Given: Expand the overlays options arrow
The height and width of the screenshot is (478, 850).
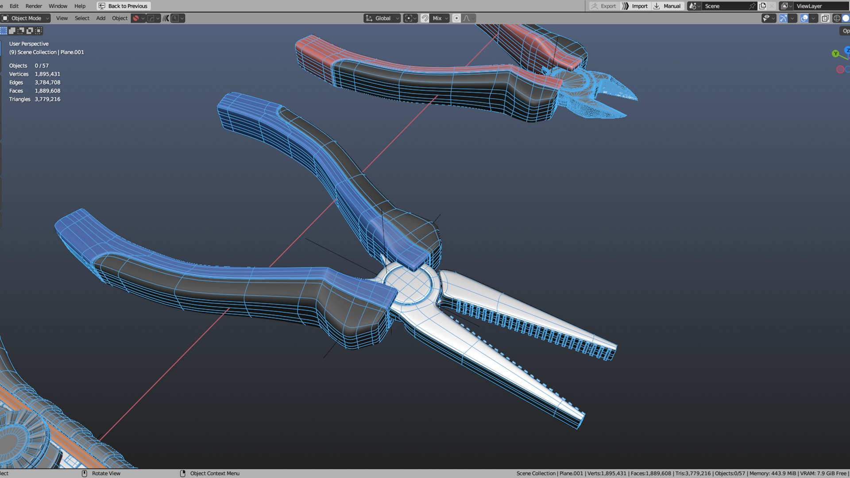Looking at the screenshot, I should click(813, 18).
